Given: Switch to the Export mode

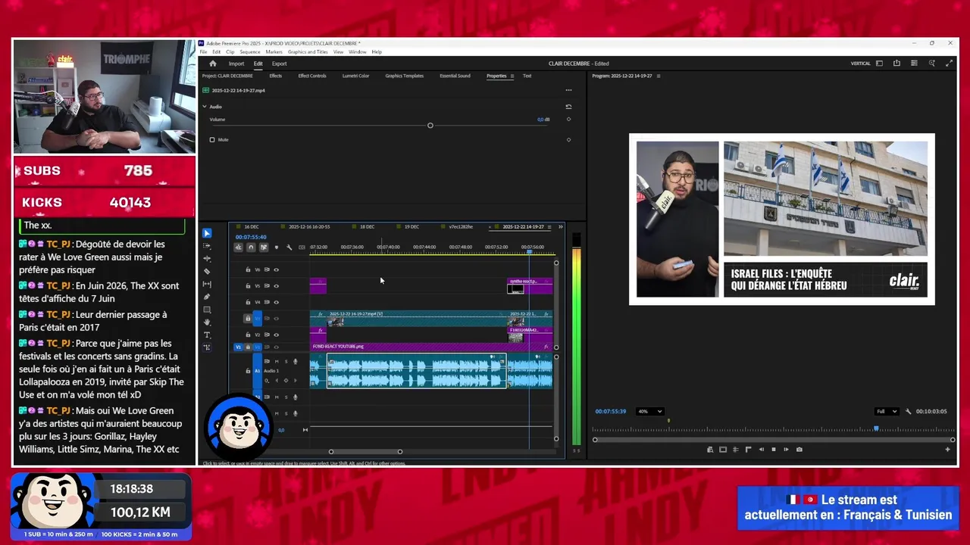Looking at the screenshot, I should point(280,64).
